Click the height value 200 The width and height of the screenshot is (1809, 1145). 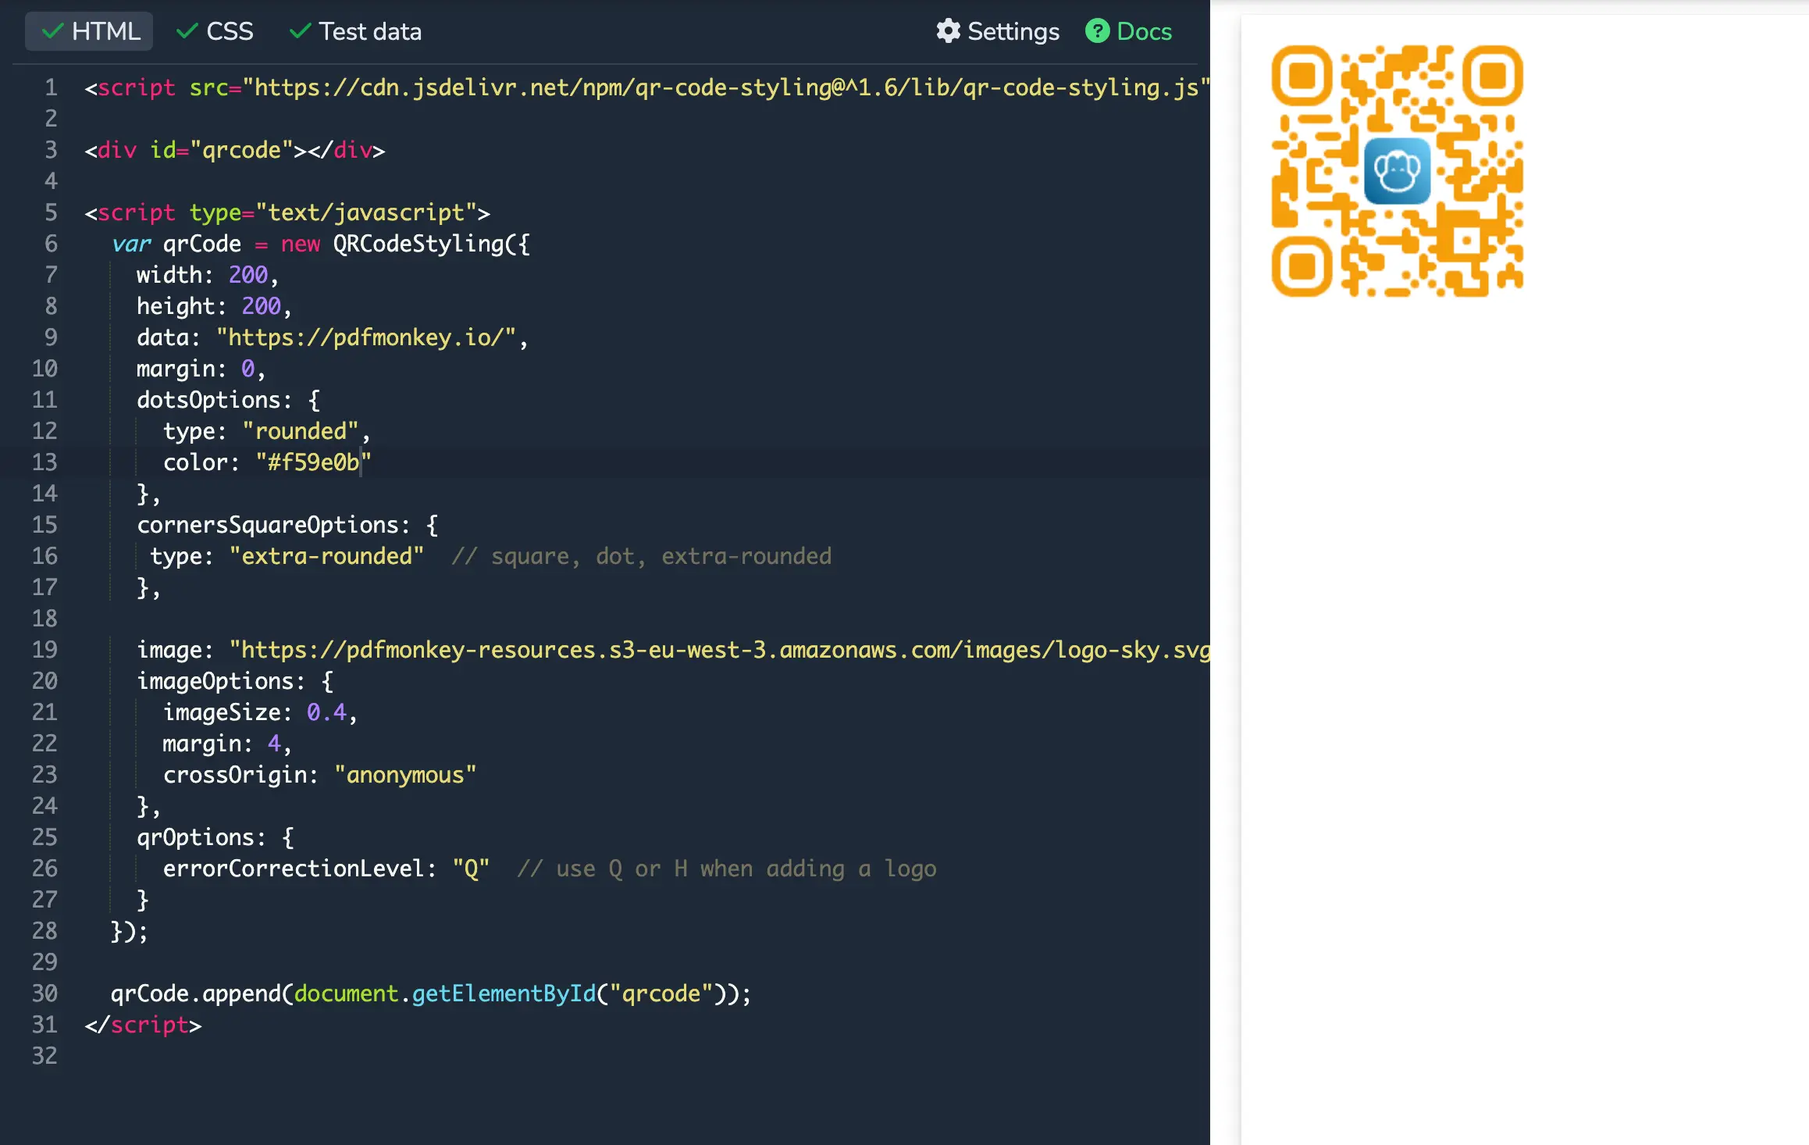261,306
